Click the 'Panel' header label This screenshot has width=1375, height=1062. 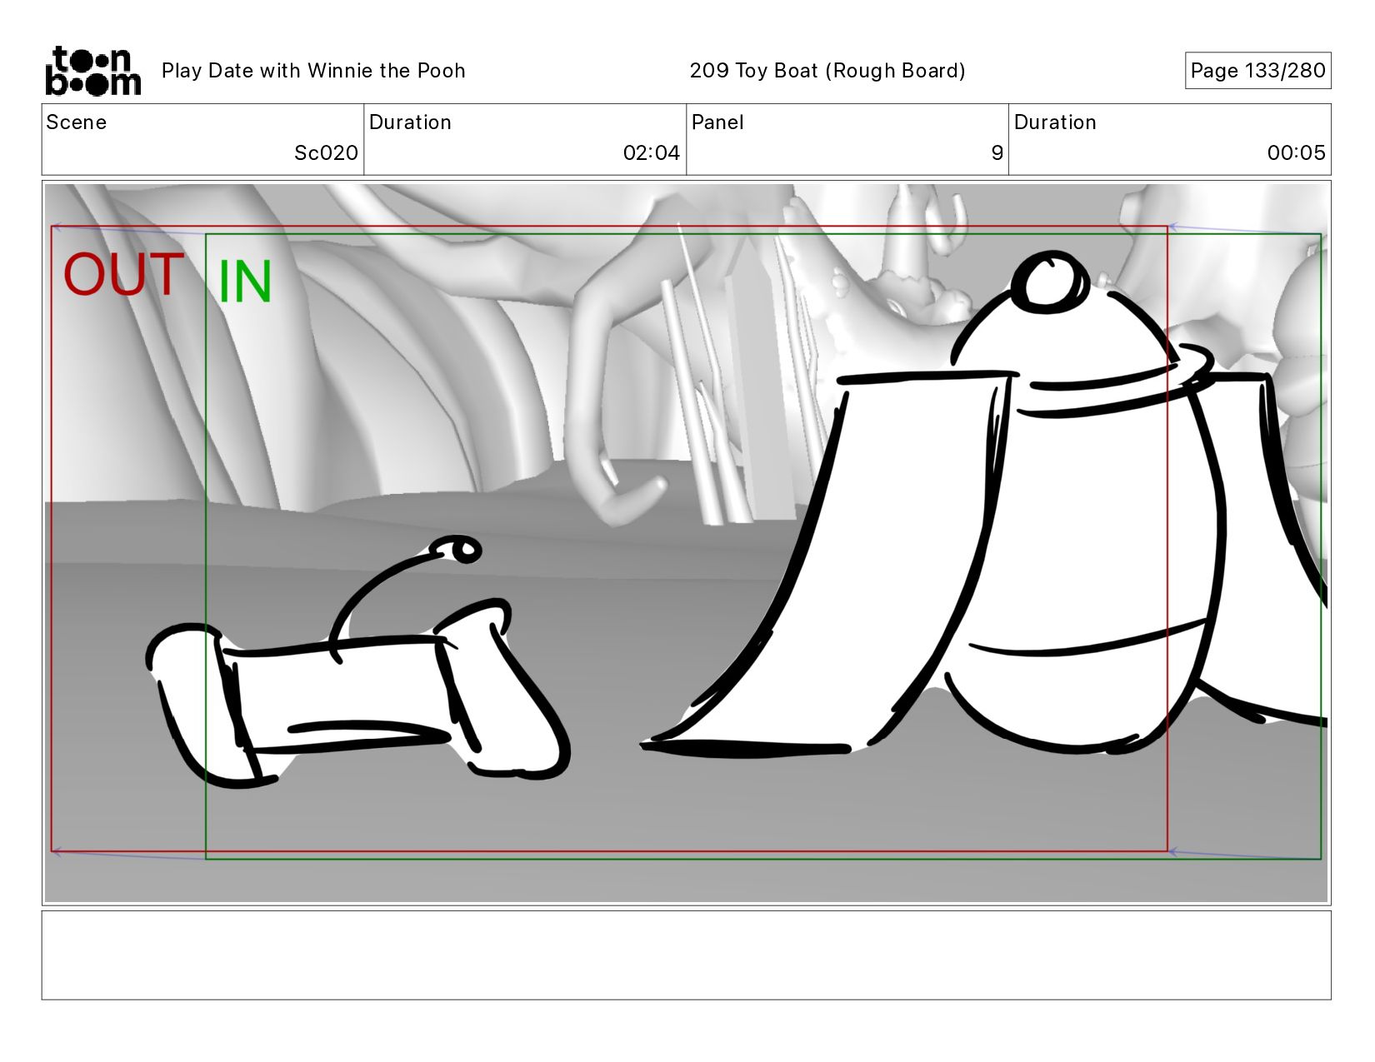717,122
